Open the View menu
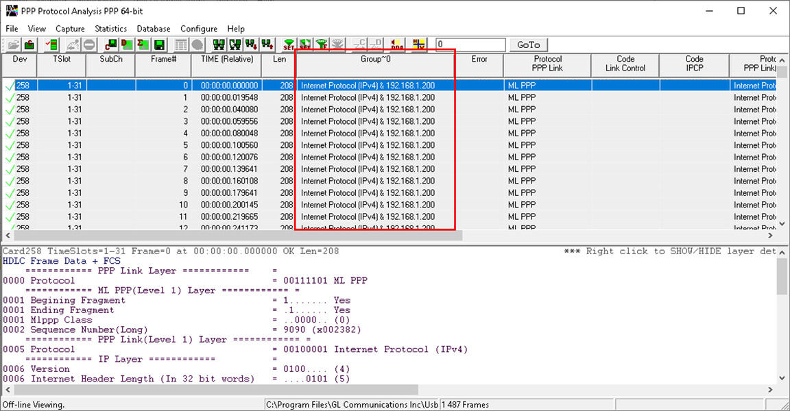Viewport: 790px width, 411px height. (x=37, y=29)
